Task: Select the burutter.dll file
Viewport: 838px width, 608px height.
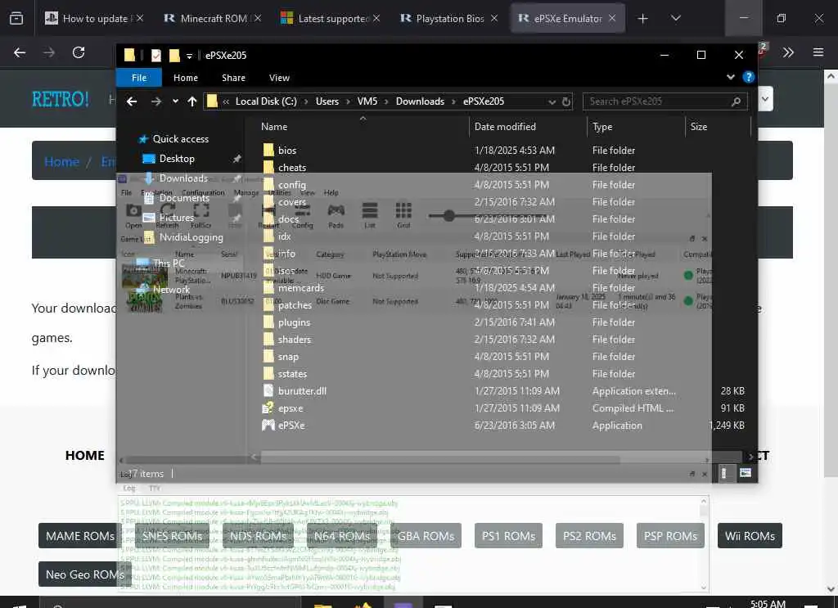Action: [302, 390]
